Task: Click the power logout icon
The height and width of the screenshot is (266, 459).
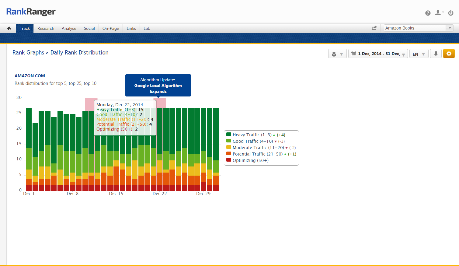Action: (x=451, y=13)
